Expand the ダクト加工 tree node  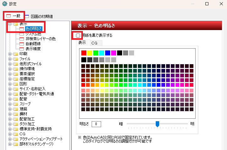coord(10,124)
